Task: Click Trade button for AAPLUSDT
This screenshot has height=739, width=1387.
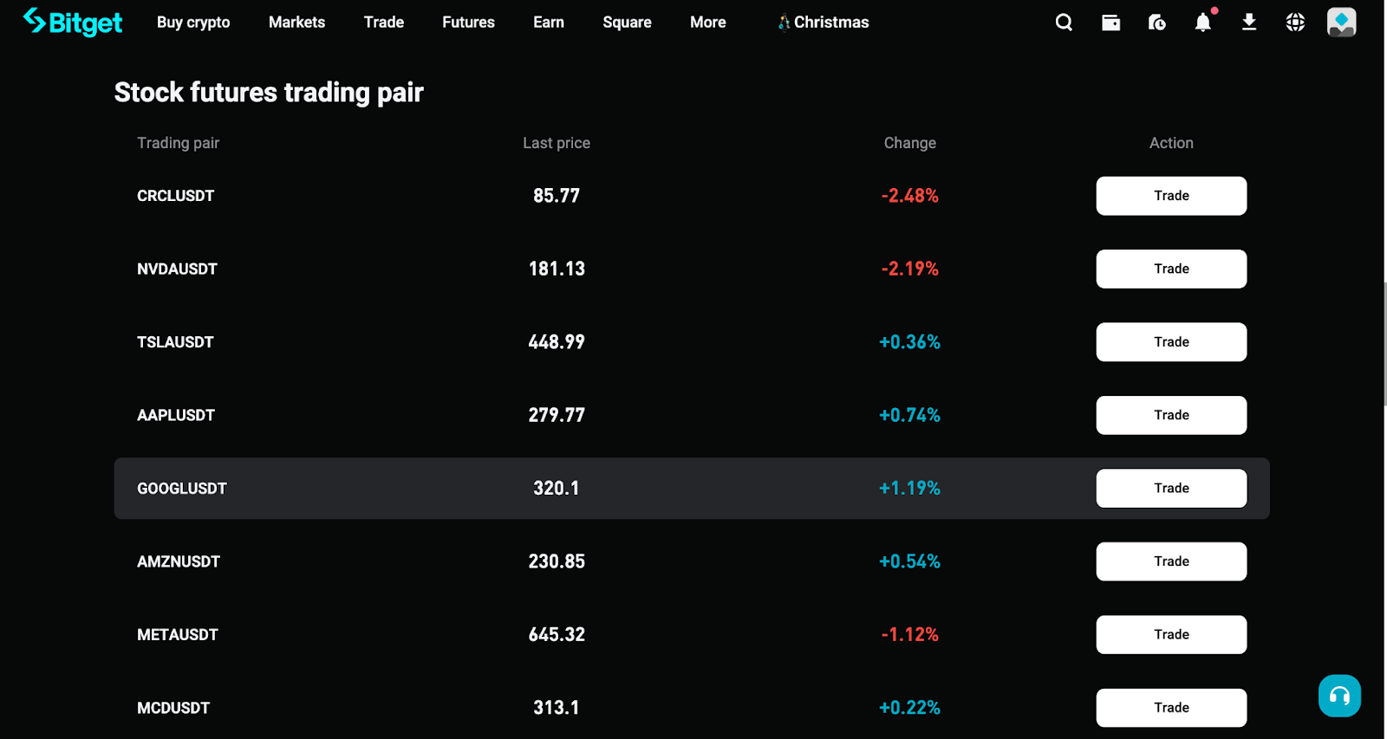Action: point(1171,415)
